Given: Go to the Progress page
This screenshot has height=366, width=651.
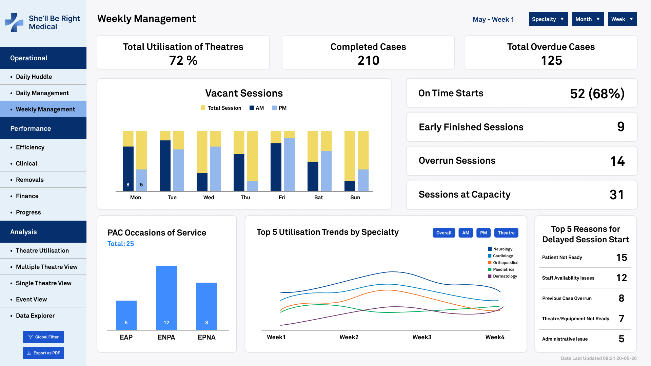Looking at the screenshot, I should tap(43, 212).
